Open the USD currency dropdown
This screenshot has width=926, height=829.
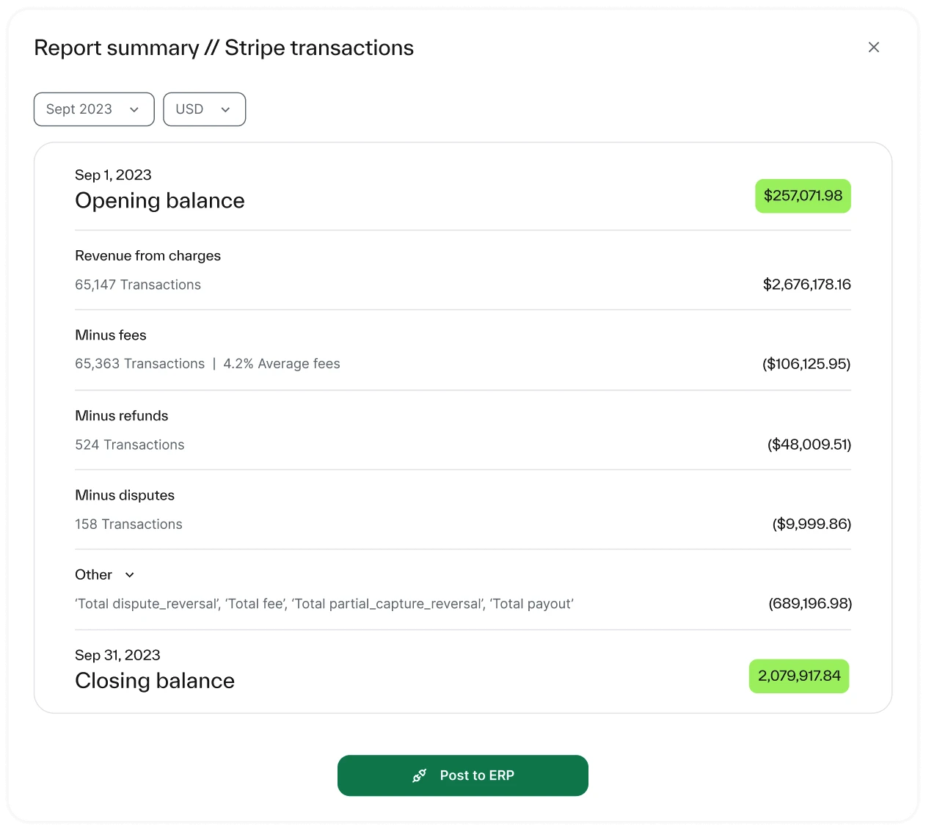coord(204,109)
